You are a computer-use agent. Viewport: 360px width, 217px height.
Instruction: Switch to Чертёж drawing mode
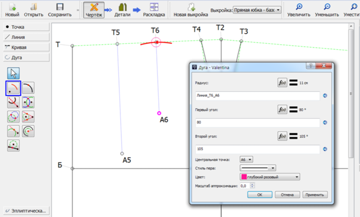[x=94, y=10]
